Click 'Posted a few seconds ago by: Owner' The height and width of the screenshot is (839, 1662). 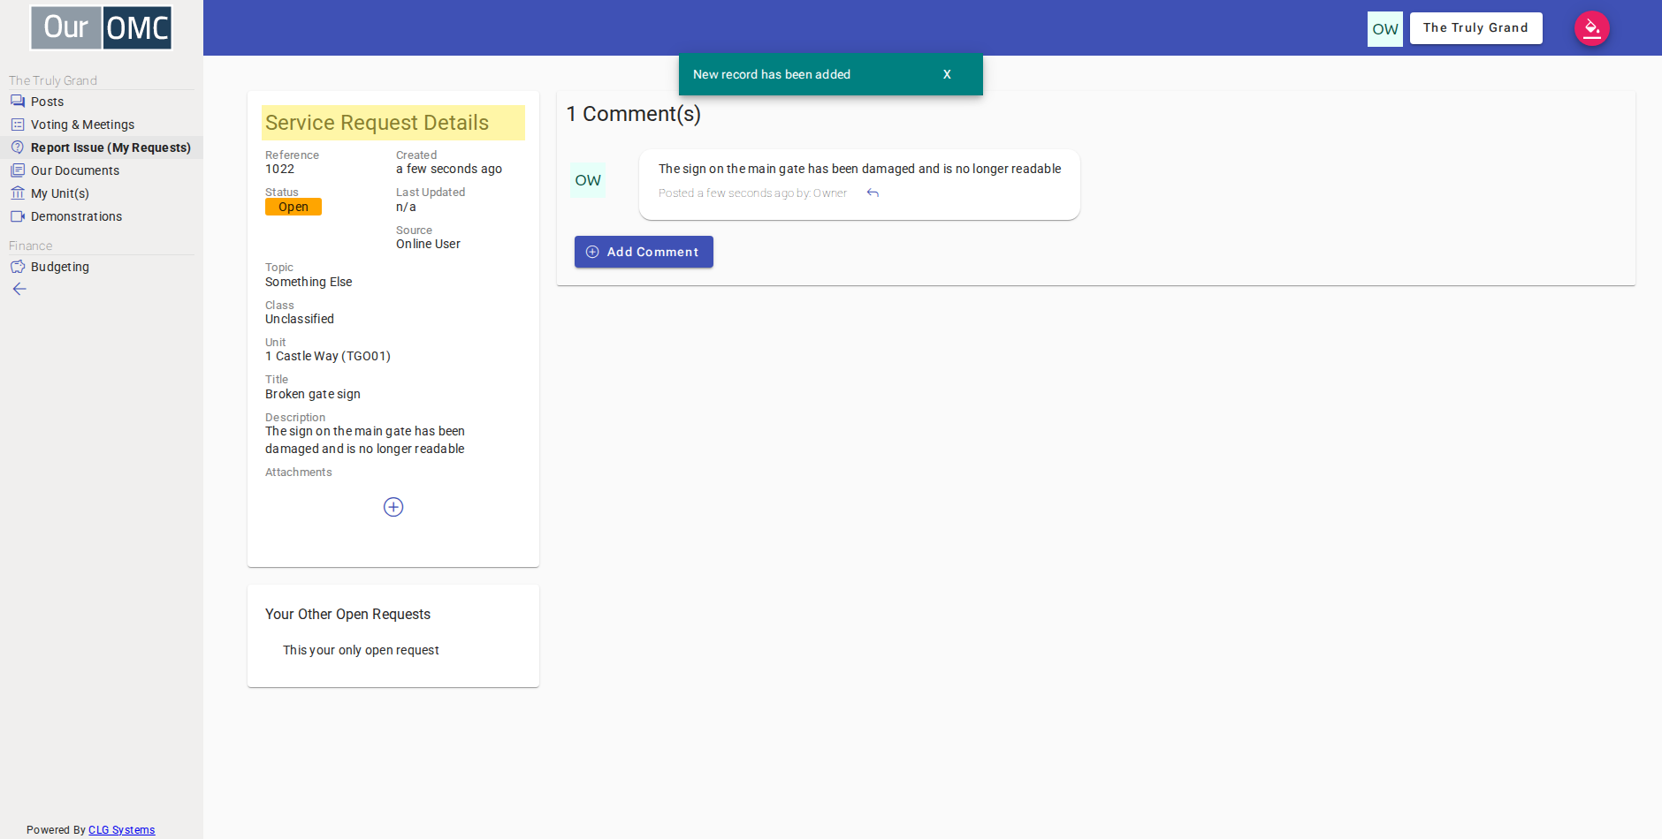pos(752,193)
